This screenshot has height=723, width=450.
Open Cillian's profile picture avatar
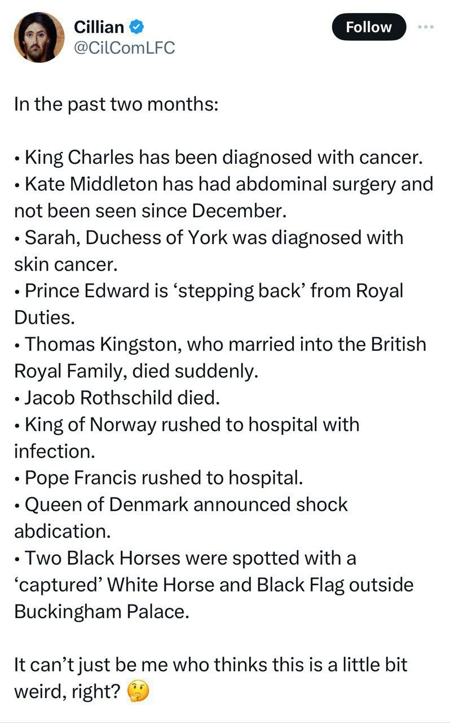pos(39,37)
